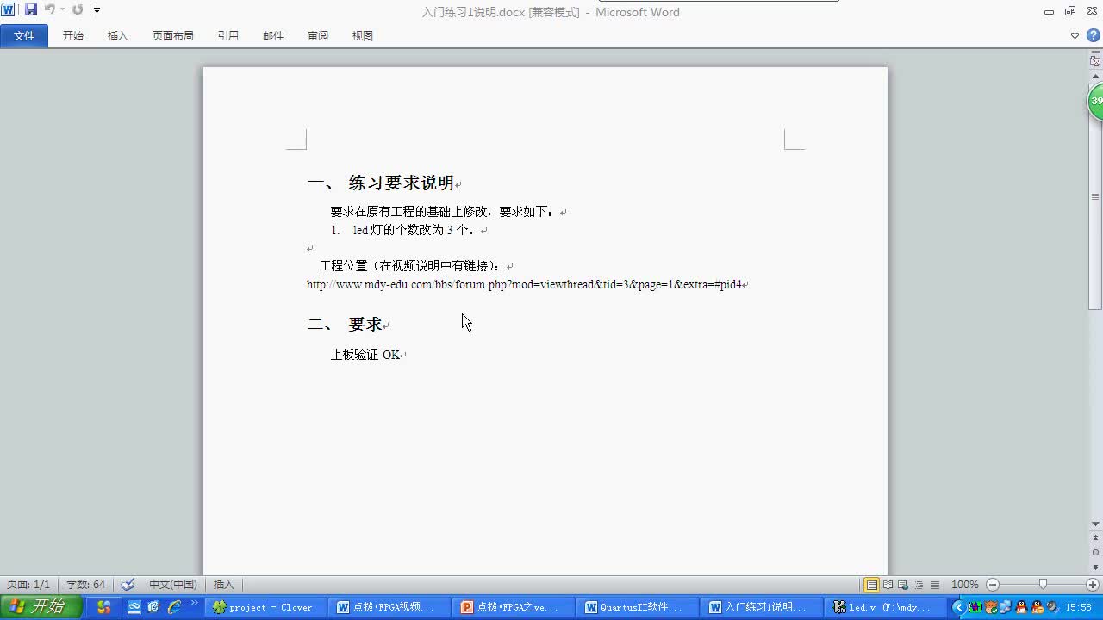The width and height of the screenshot is (1103, 620).
Task: Click the zoom slider handle
Action: coord(1043,584)
